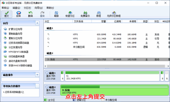Select the C: partition block on 磁盘1
The height and width of the screenshot is (102, 170).
coord(112,76)
